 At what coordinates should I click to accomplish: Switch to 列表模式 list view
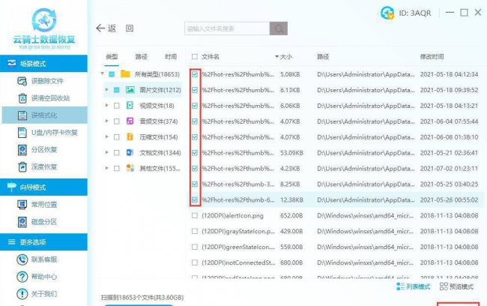(414, 286)
